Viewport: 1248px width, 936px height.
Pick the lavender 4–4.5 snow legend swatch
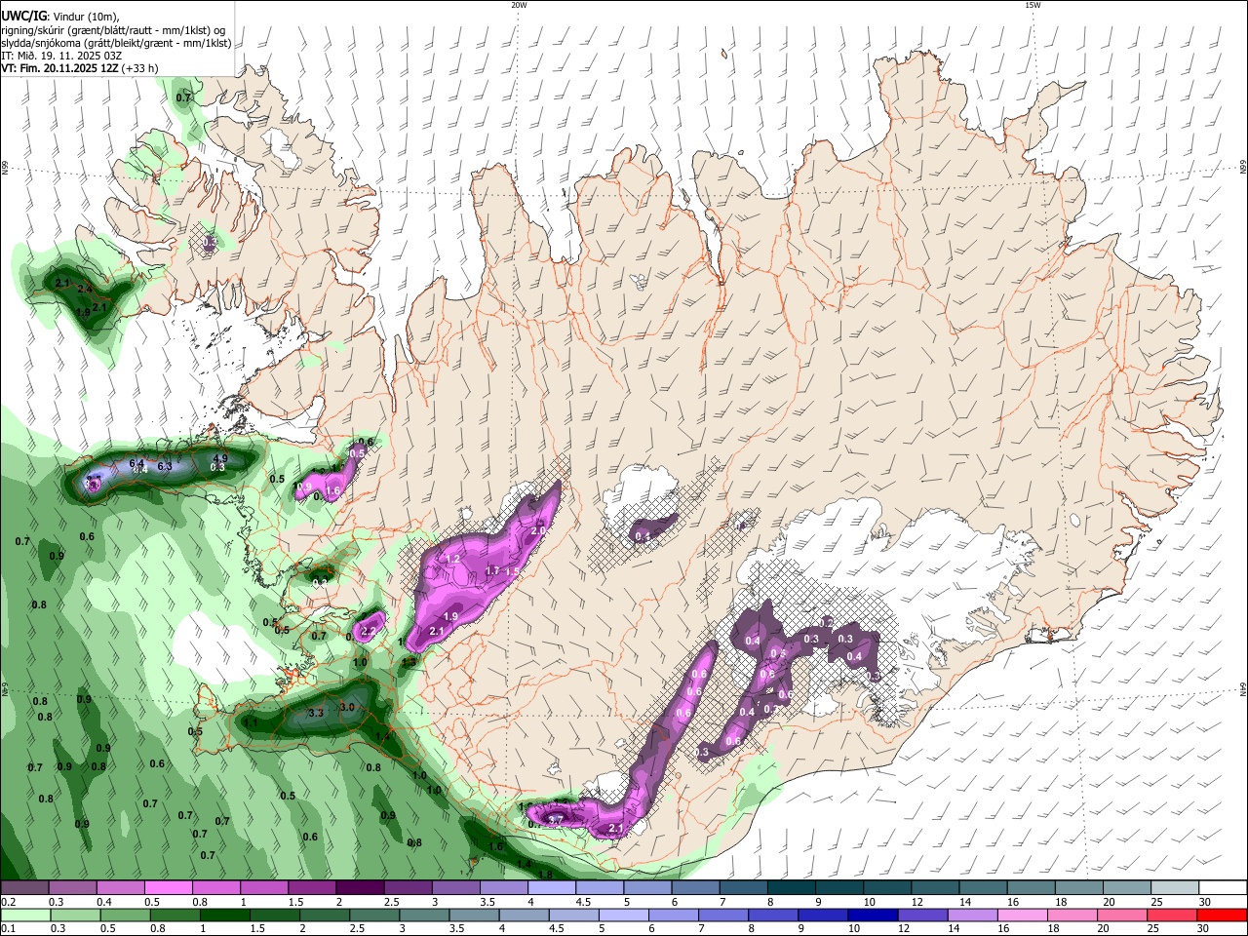pyautogui.click(x=552, y=888)
